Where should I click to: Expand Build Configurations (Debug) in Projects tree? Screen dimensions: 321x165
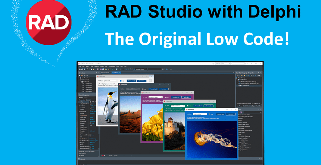click(238, 82)
